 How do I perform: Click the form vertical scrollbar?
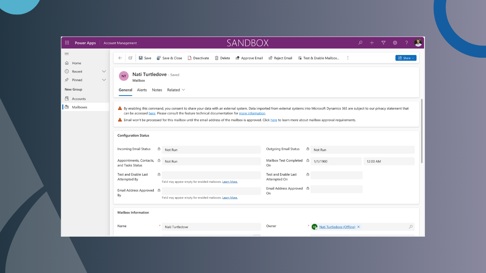click(422, 131)
